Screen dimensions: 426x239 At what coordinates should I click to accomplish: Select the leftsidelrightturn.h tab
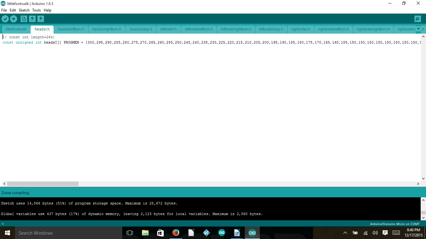point(236,29)
